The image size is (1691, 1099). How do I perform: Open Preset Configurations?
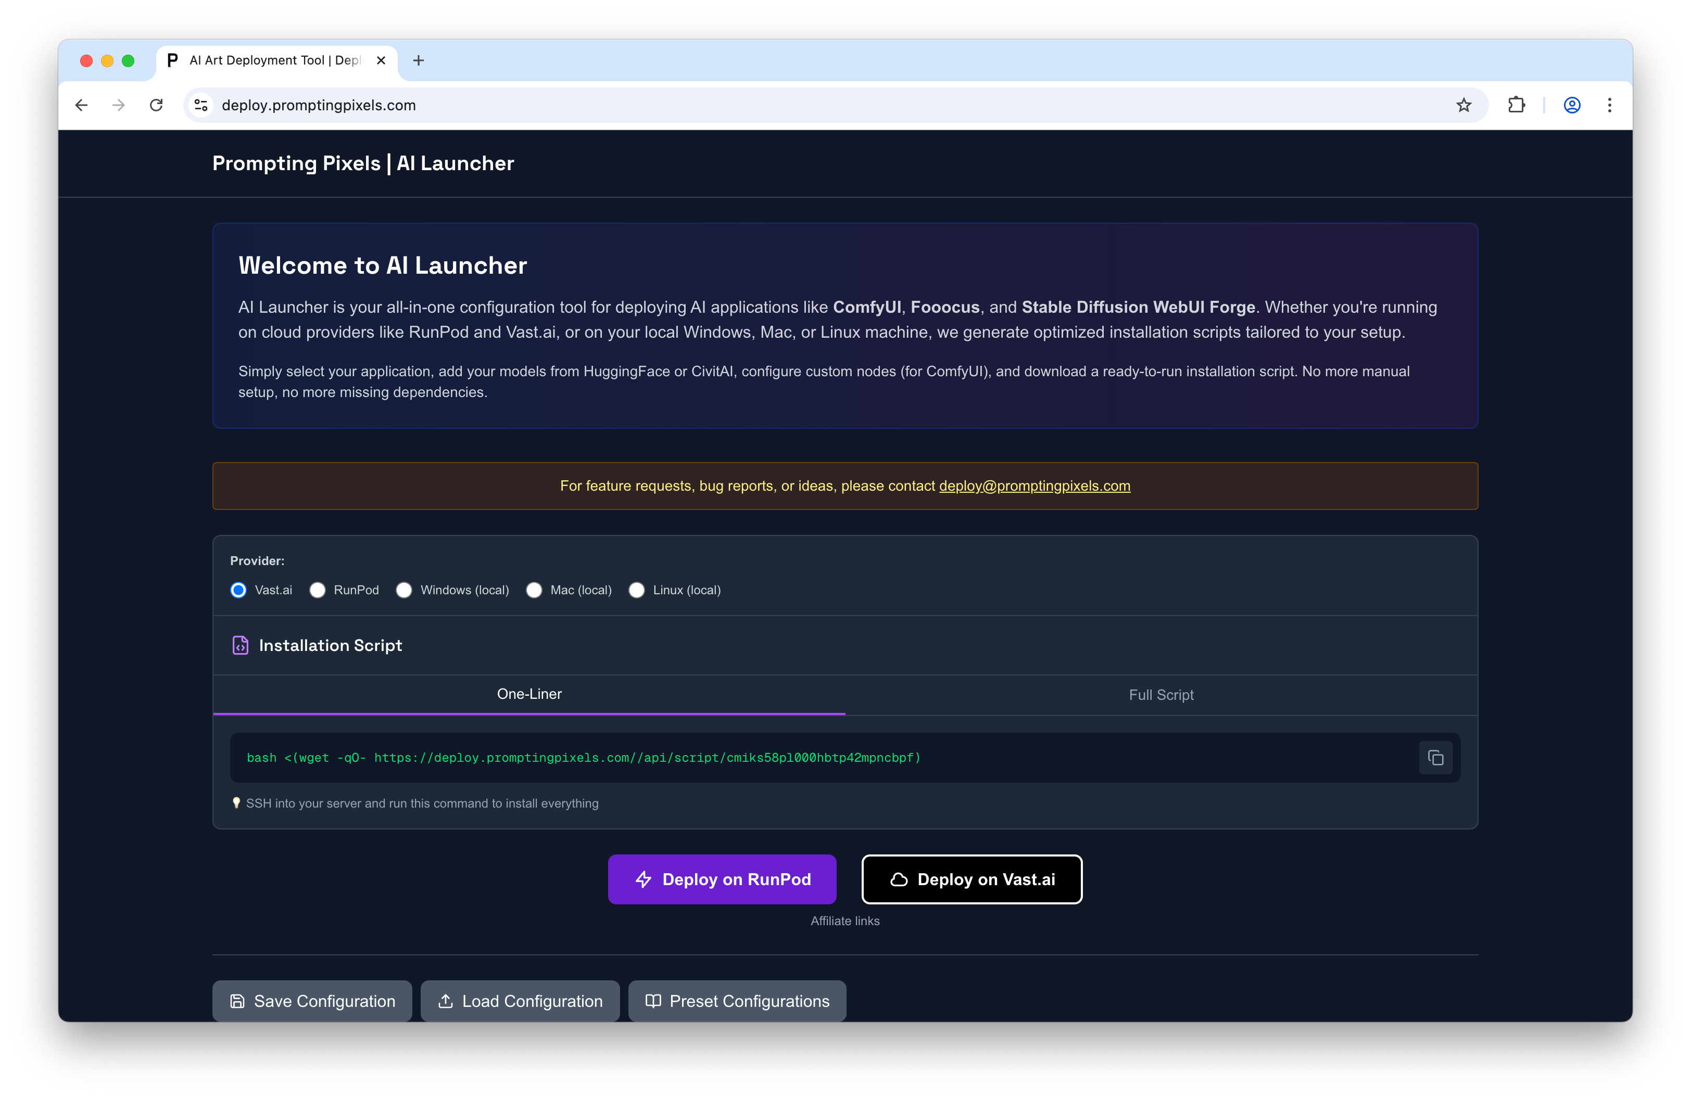[738, 1001]
